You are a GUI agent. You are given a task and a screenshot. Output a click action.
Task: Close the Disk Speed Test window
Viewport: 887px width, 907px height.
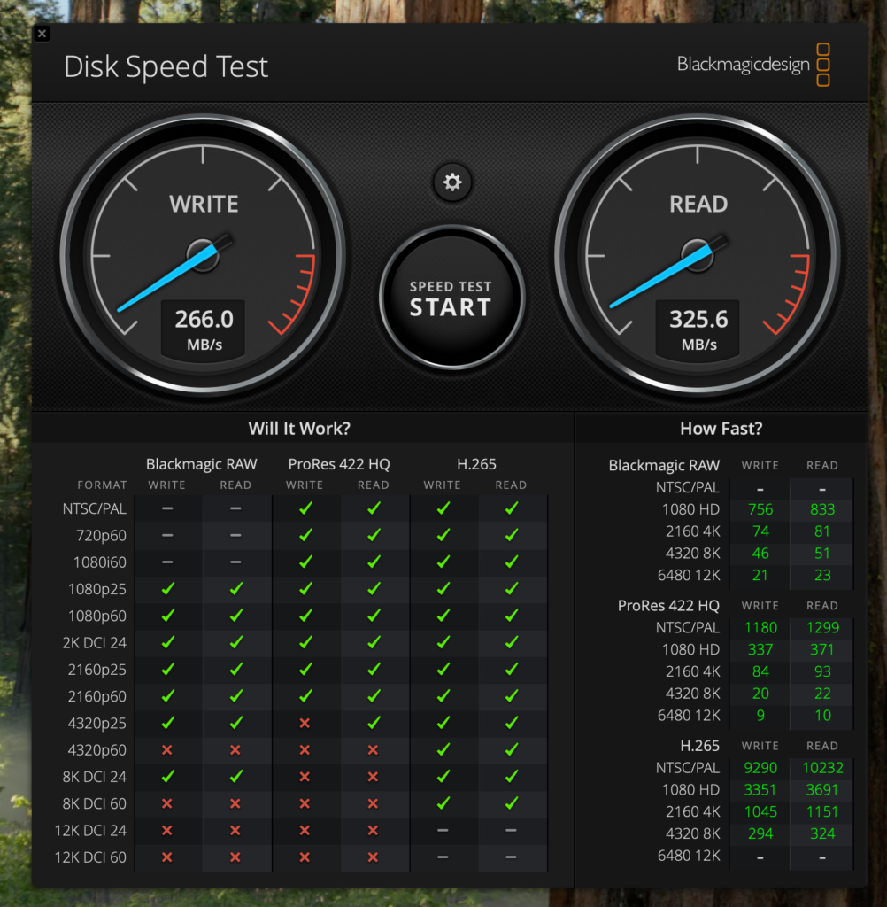point(42,34)
